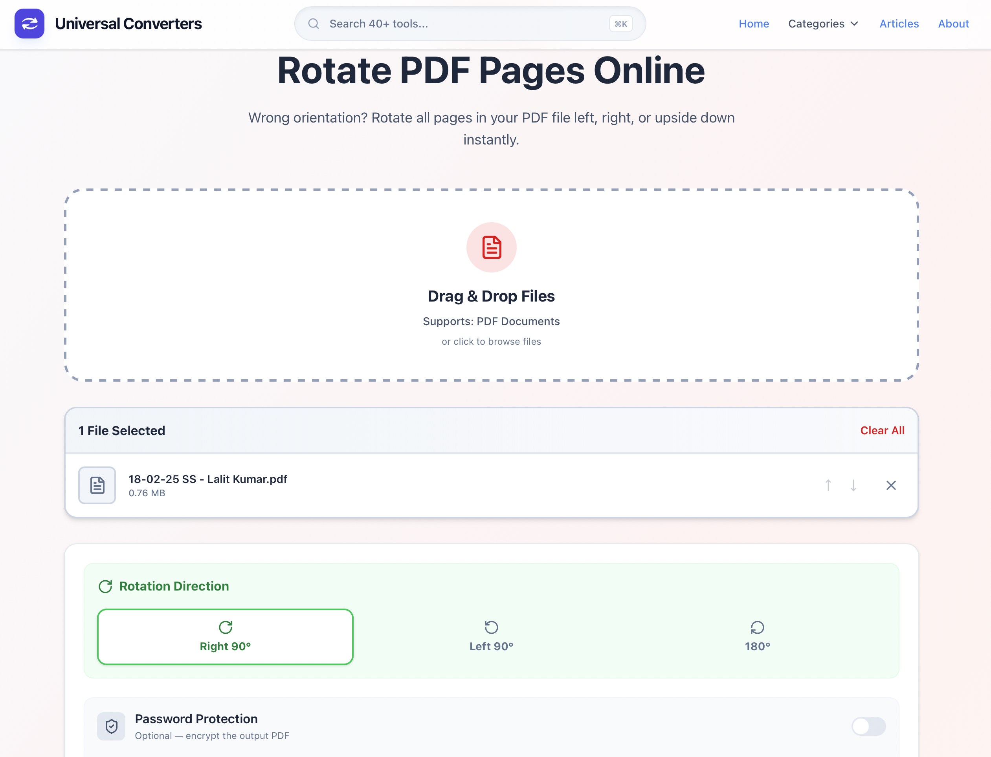
Task: Remove Lalit Kumar.pdf with the X icon
Action: (890, 485)
